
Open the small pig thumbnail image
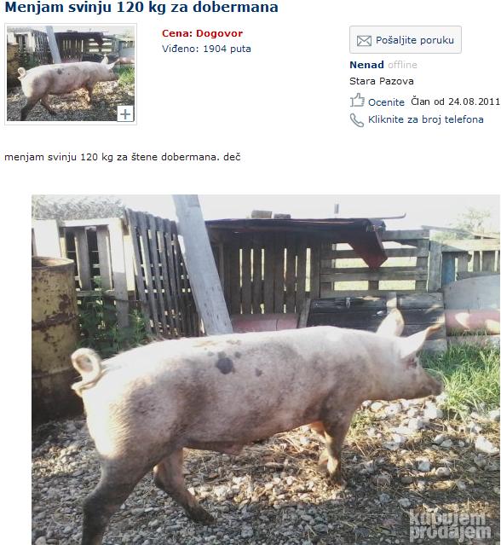point(71,73)
